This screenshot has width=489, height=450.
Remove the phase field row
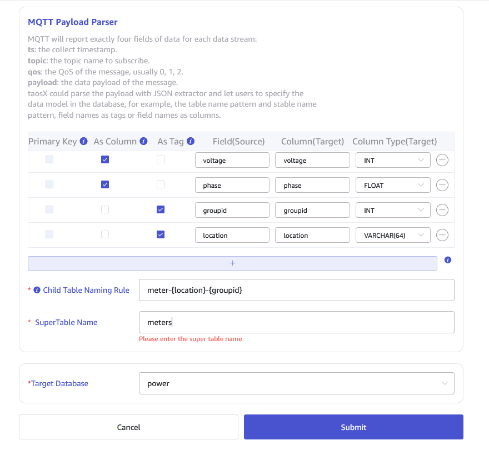442,184
